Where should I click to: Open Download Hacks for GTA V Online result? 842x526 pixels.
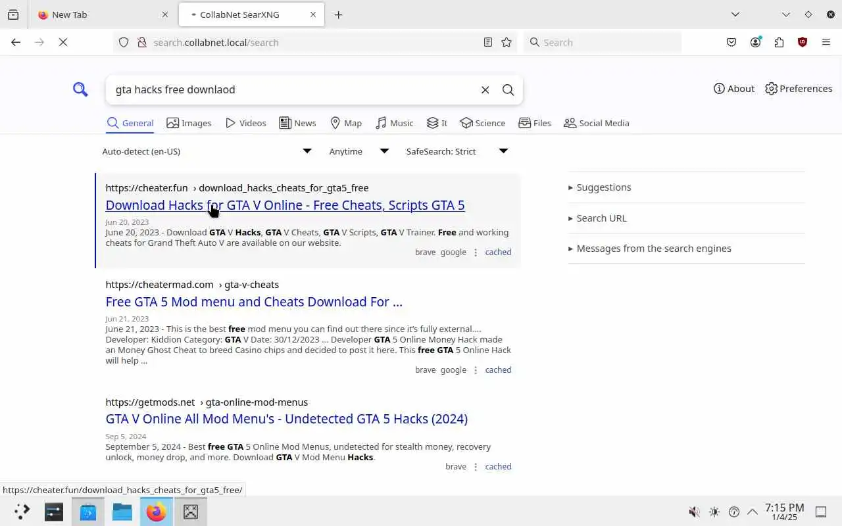tap(285, 205)
